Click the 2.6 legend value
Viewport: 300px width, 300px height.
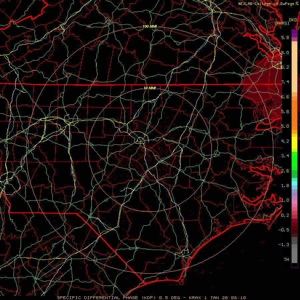click(x=285, y=171)
